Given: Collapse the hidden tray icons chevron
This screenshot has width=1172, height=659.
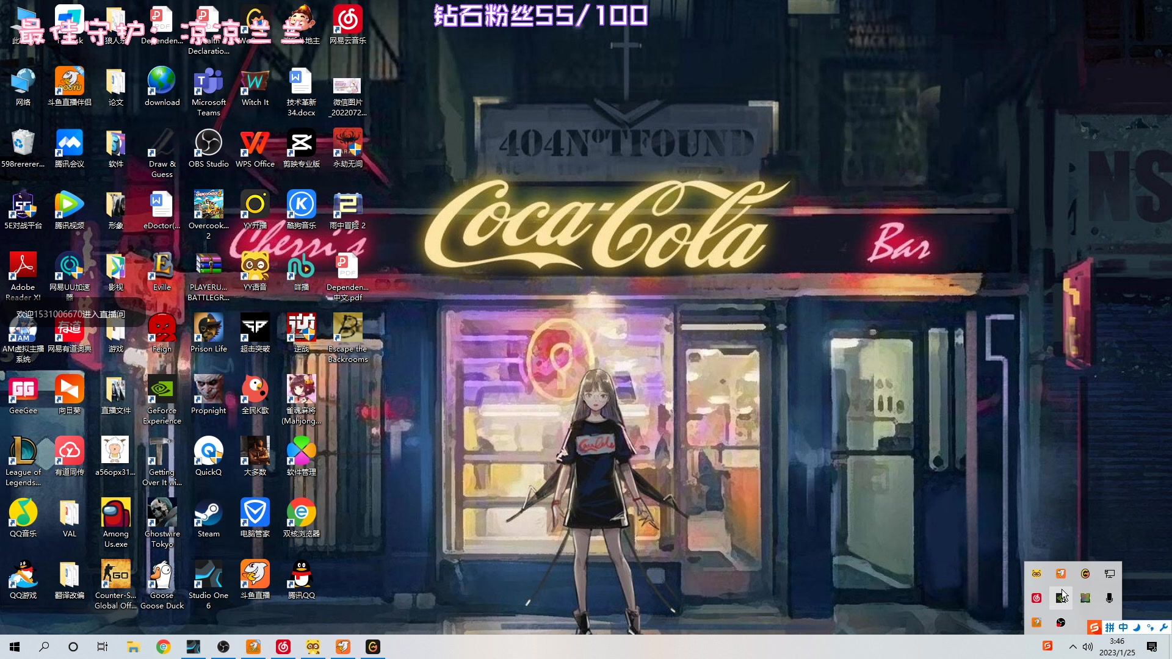Looking at the screenshot, I should (1073, 647).
